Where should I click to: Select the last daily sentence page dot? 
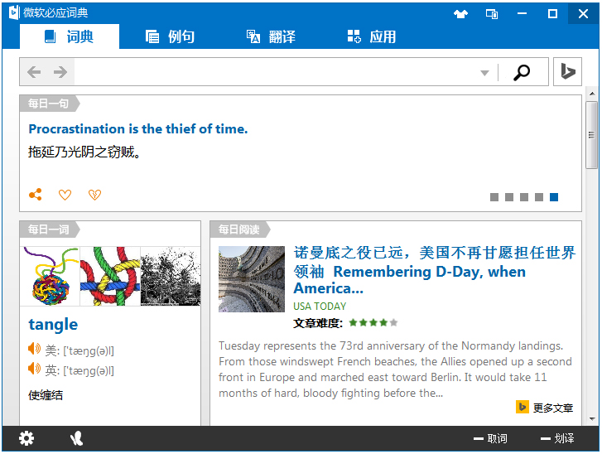pos(554,197)
